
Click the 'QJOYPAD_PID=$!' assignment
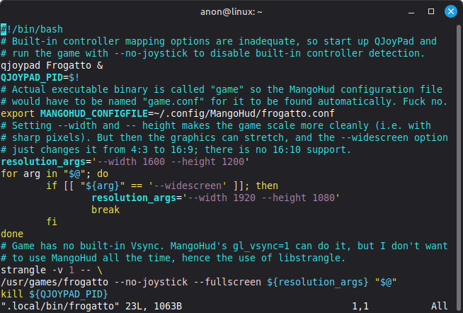point(40,77)
